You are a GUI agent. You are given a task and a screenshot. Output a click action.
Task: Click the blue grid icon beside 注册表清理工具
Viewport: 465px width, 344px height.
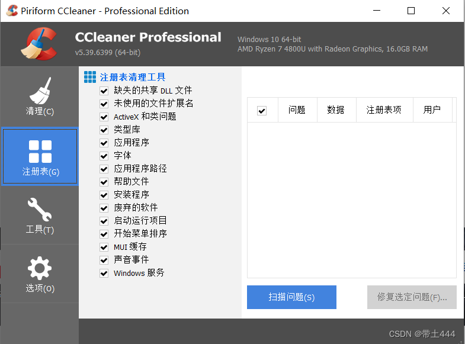click(90, 77)
